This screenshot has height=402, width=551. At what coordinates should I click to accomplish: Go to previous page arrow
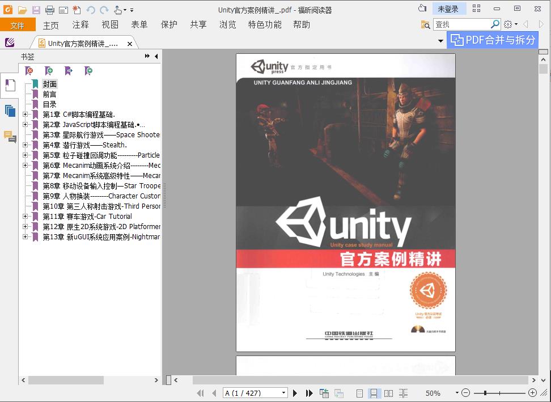click(214, 393)
